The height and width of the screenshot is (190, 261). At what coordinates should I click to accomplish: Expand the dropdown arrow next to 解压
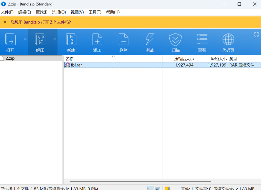point(55,39)
